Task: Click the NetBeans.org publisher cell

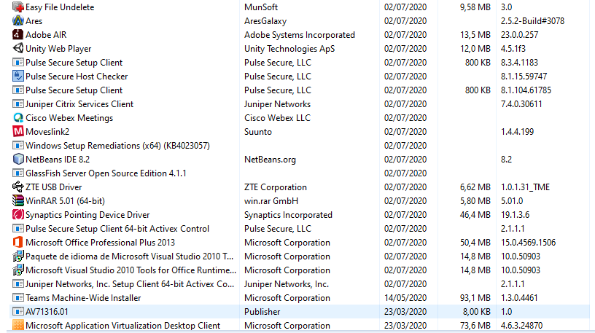Action: click(270, 160)
